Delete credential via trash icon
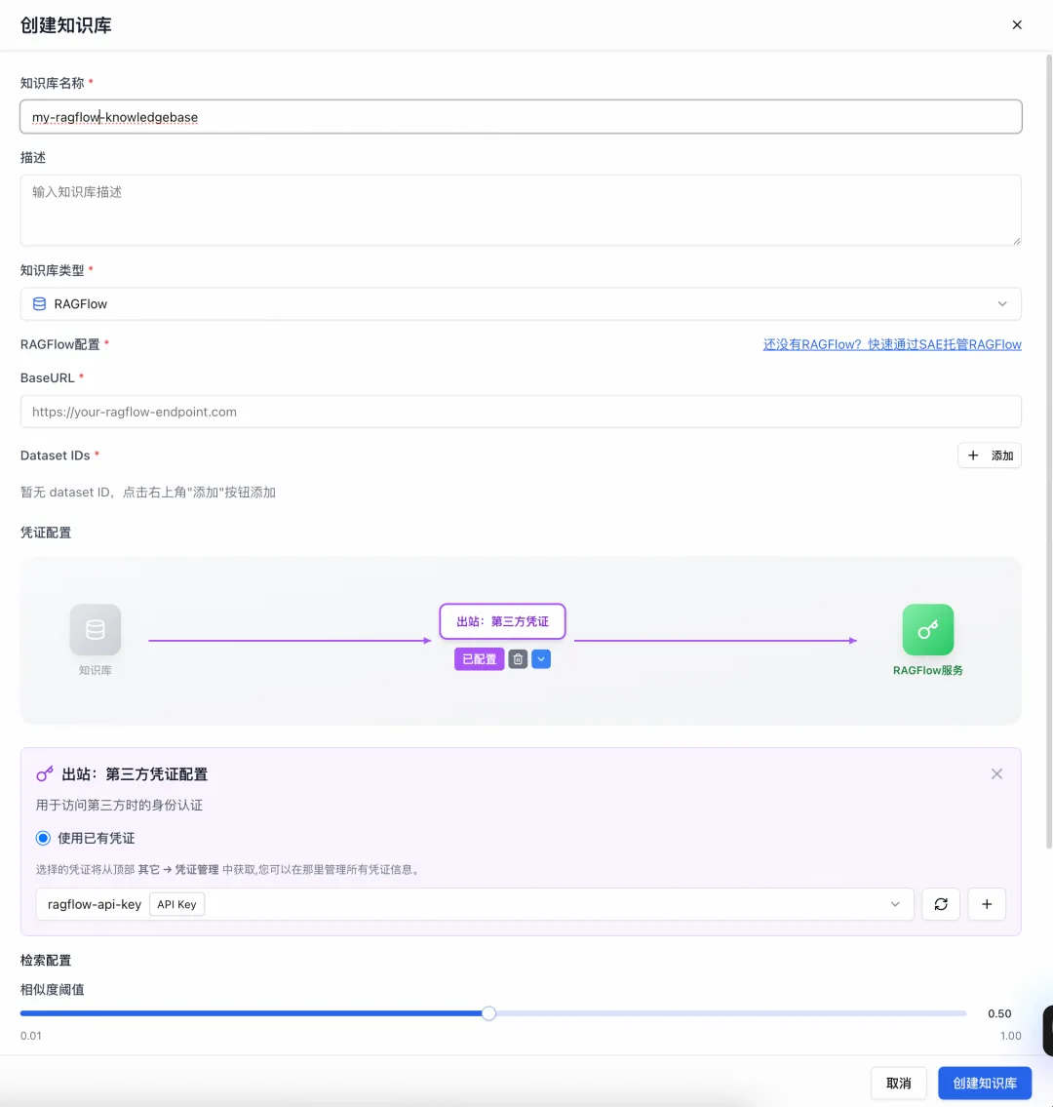Screen dimensions: 1053x1107 click(x=518, y=658)
